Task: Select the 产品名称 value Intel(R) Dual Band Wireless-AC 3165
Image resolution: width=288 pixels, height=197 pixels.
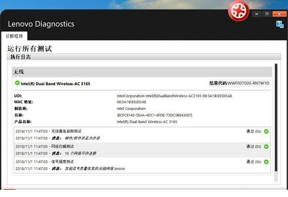Action: pyautogui.click(x=147, y=122)
